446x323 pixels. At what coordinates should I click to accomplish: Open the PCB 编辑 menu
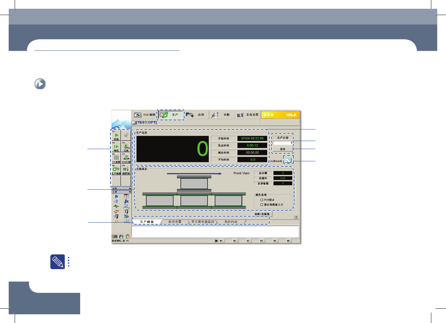coord(144,115)
